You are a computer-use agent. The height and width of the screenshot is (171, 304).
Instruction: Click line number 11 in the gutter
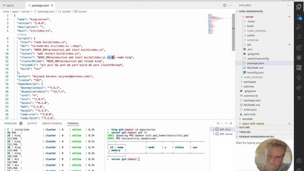click(7, 57)
